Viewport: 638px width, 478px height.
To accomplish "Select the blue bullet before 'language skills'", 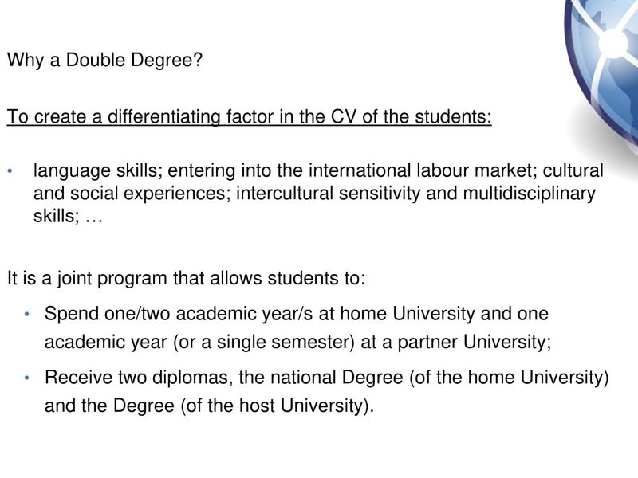I will [x=10, y=171].
